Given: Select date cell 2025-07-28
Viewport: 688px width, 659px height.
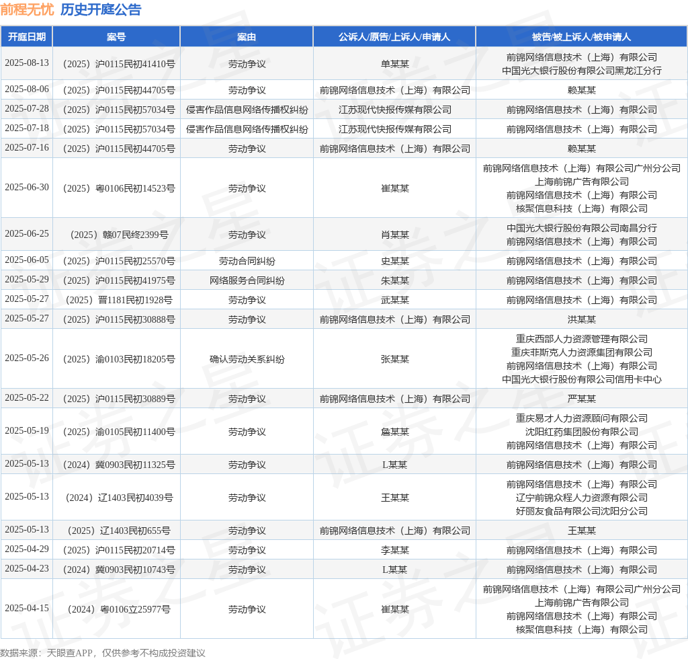Looking at the screenshot, I should [x=27, y=108].
